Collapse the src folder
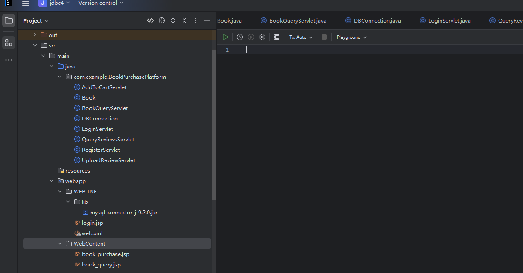This screenshot has height=273, width=523. coord(35,45)
